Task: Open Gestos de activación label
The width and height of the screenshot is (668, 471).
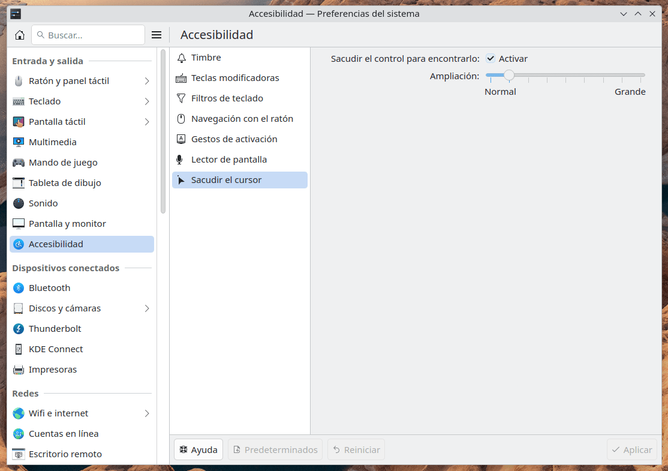Action: click(234, 139)
